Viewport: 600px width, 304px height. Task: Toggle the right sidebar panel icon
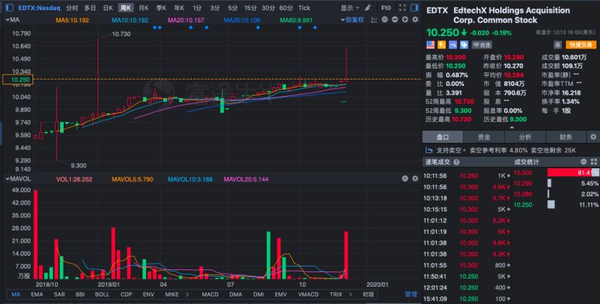[x=414, y=7]
